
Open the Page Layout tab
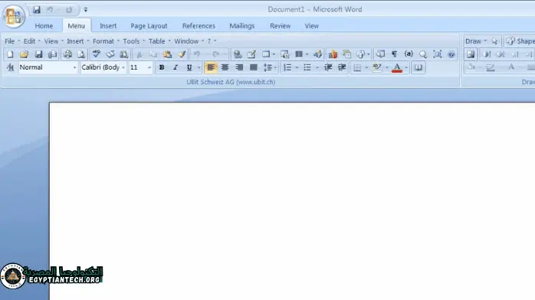149,26
